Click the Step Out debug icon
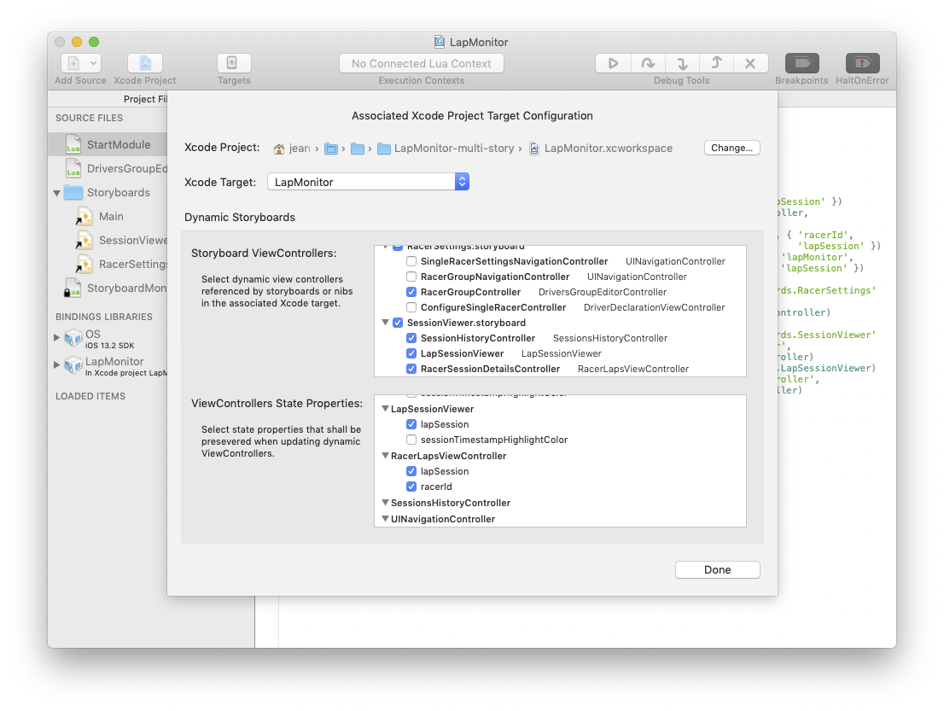The image size is (944, 711). coord(716,63)
